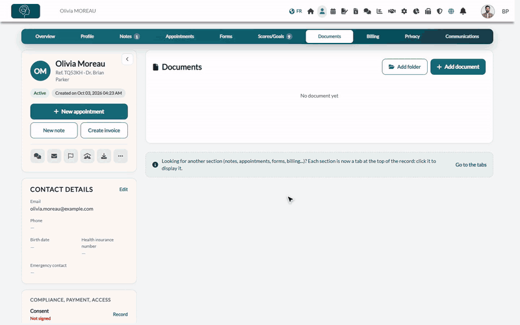This screenshot has height=325, width=520.
Task: Click the app brain logo
Action: (x=25, y=11)
